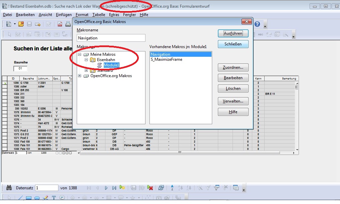
Task: Open the Ansicht menu
Action: [x=45, y=15]
